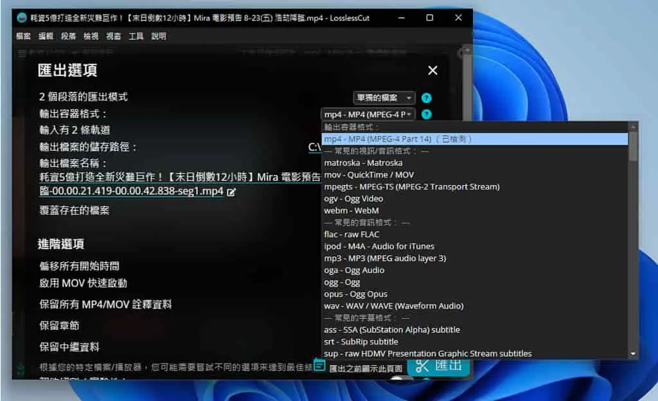658x401 pixels.
Task: Choose mpegts - MPEG-TS format option
Action: click(x=475, y=186)
